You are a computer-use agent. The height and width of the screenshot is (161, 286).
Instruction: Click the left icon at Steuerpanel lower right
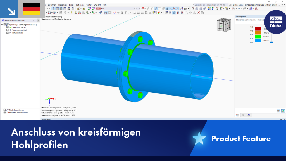point(278,111)
